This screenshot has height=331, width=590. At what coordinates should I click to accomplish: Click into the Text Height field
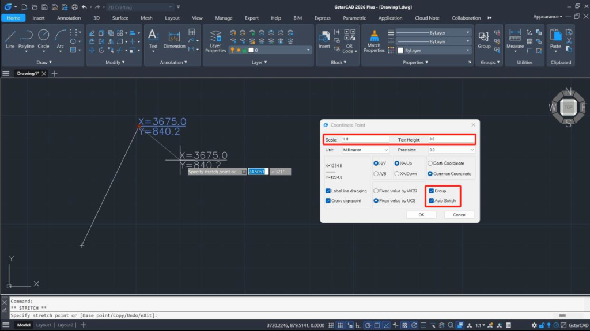(x=449, y=139)
